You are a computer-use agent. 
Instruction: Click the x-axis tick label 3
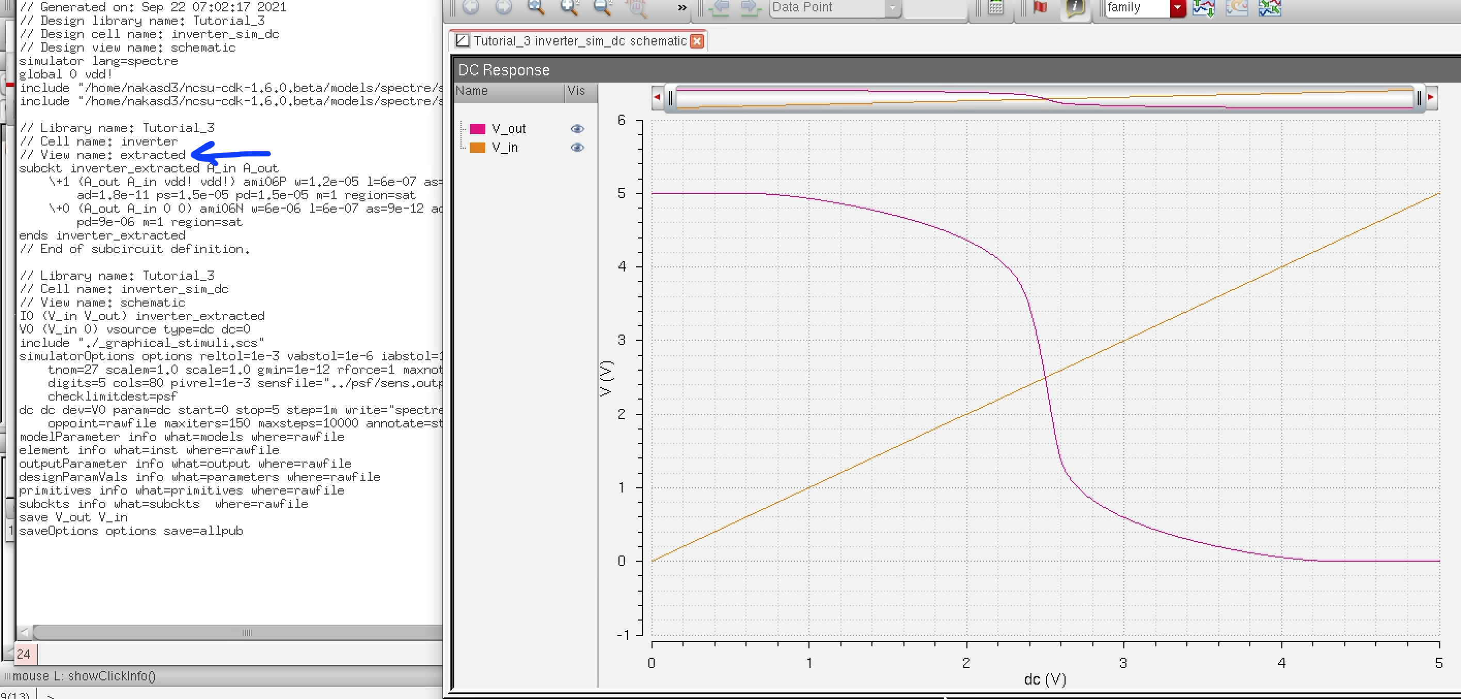pyautogui.click(x=1123, y=662)
